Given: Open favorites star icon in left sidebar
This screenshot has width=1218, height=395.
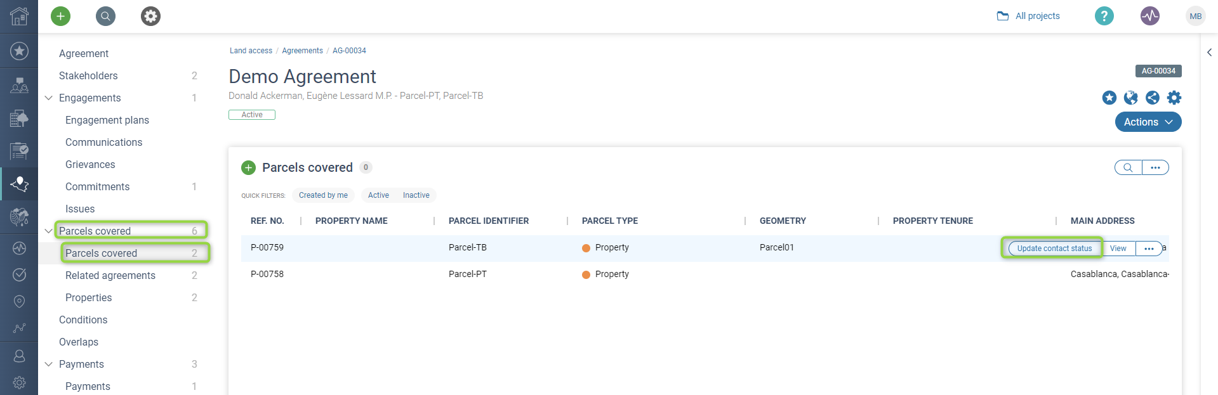Looking at the screenshot, I should [19, 51].
